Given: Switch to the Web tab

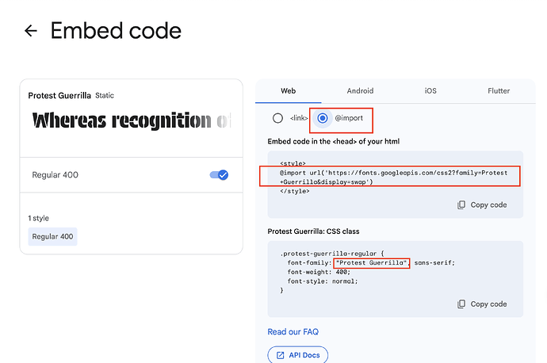Looking at the screenshot, I should click(289, 91).
